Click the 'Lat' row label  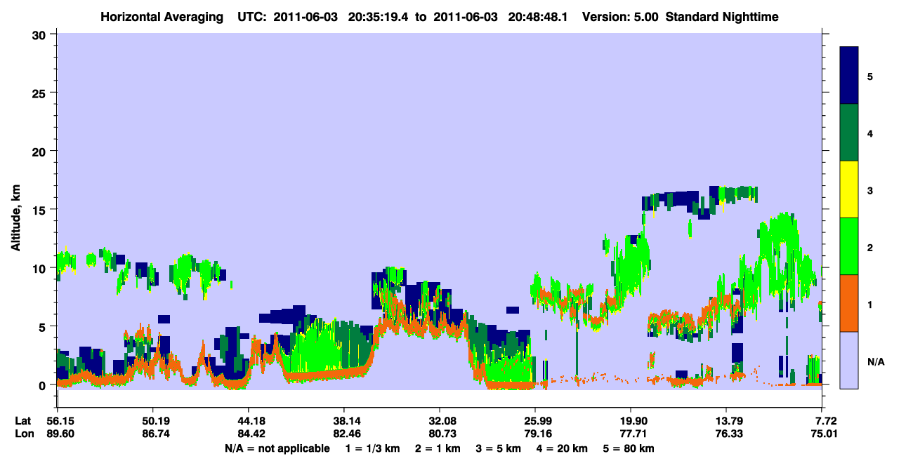(x=23, y=421)
